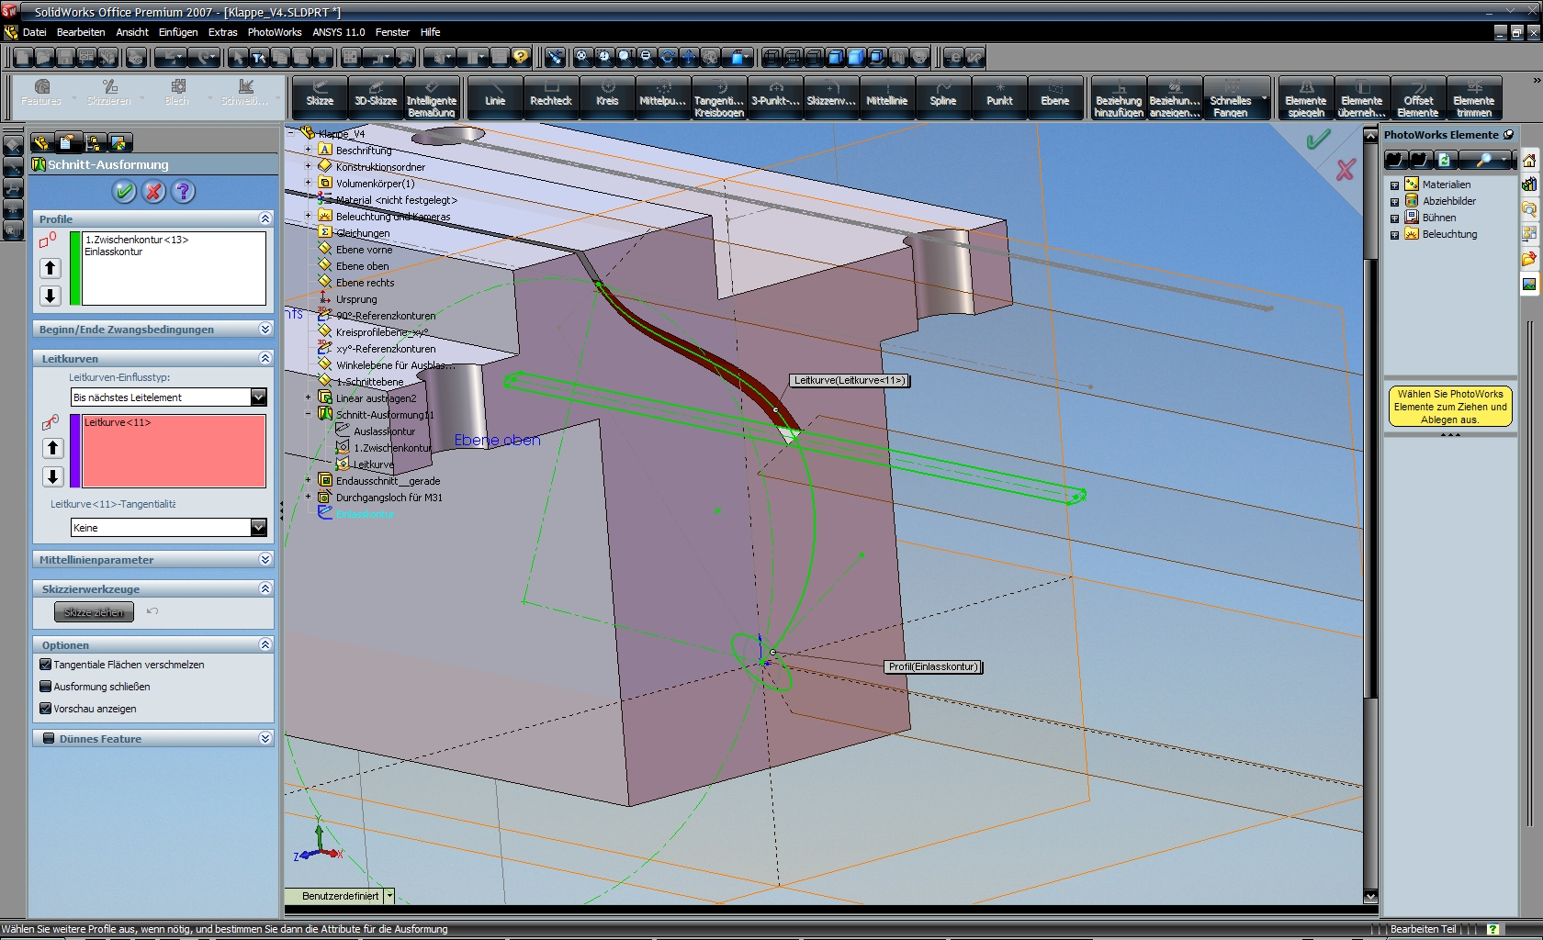The width and height of the screenshot is (1543, 940).
Task: Select Leitkurve<11> in the pink guide curve list
Action: pyautogui.click(x=118, y=423)
